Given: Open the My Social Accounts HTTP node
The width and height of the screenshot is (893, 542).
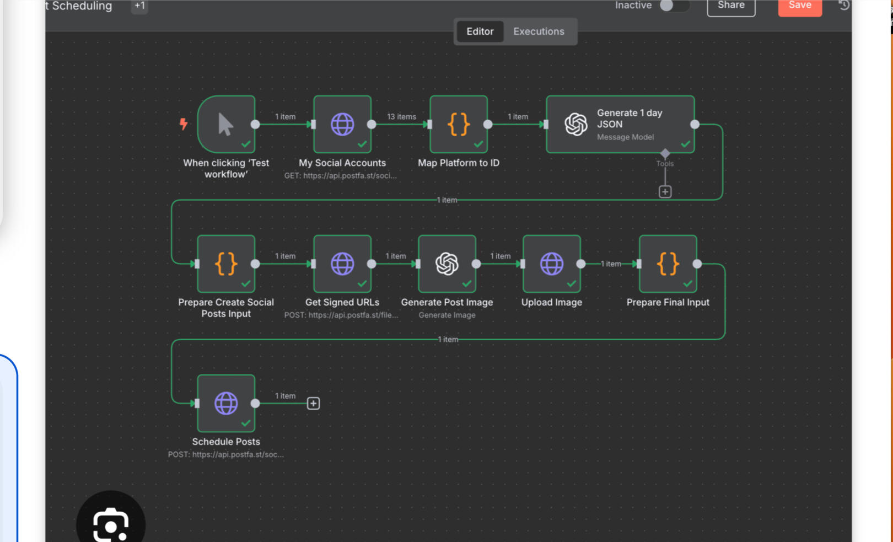Looking at the screenshot, I should tap(342, 124).
